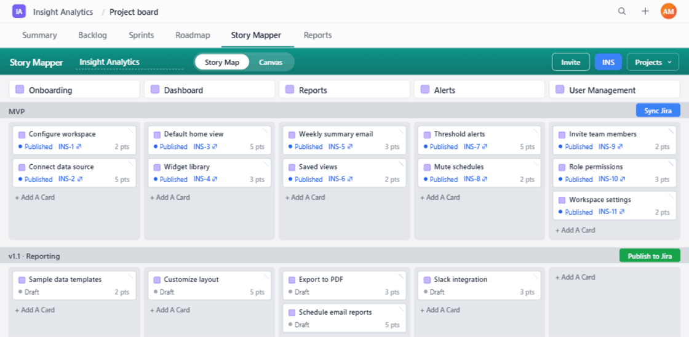The image size is (689, 337).
Task: Click purple icon on Slack integration card
Action: [427, 280]
